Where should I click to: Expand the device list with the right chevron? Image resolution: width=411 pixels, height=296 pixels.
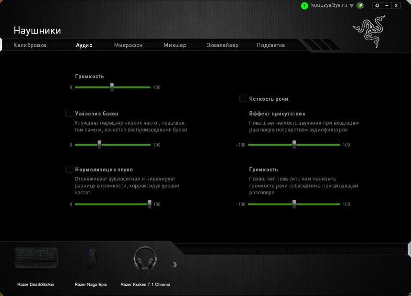(x=175, y=264)
